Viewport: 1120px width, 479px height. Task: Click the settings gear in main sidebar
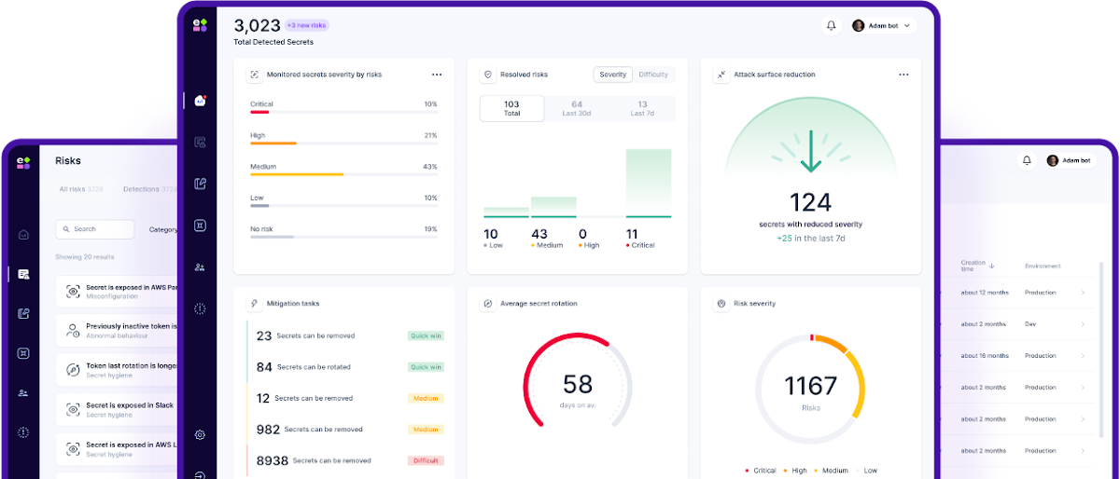pyautogui.click(x=200, y=435)
